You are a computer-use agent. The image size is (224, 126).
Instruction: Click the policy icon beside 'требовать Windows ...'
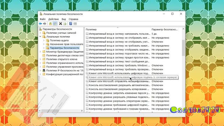87,65
